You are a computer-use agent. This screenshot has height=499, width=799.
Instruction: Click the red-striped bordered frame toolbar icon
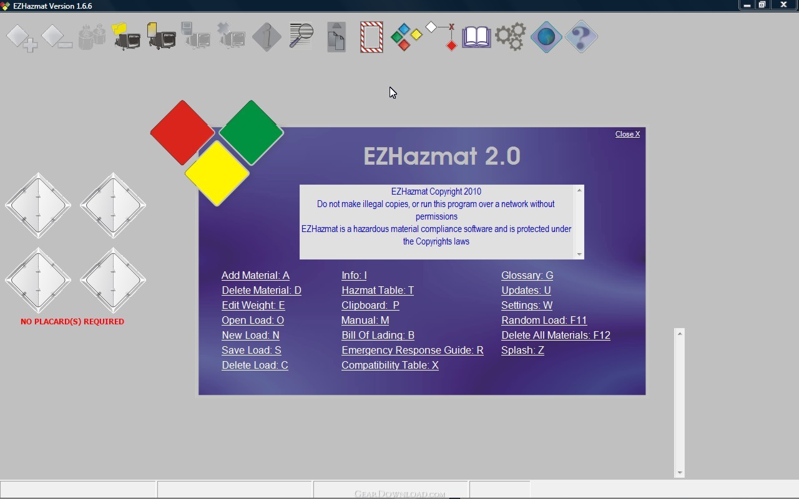pos(371,37)
